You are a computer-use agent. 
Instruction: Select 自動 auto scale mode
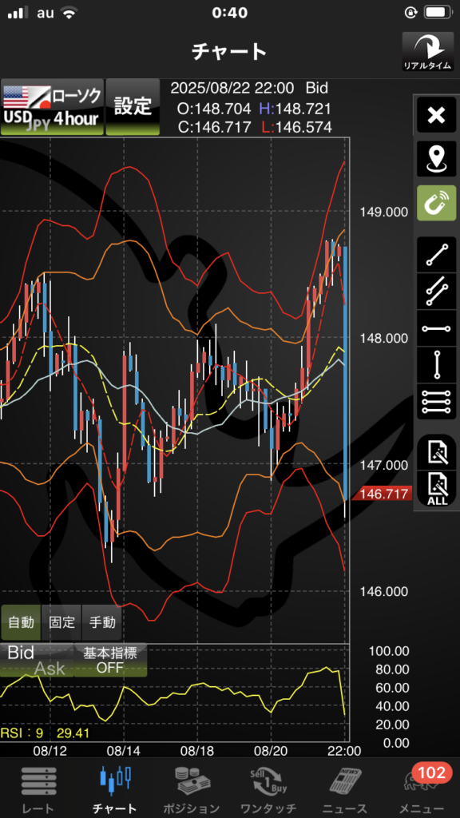point(21,621)
